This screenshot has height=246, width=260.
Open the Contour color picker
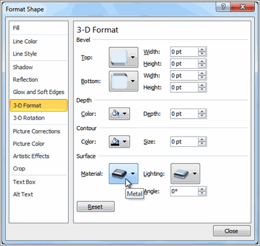[119, 142]
